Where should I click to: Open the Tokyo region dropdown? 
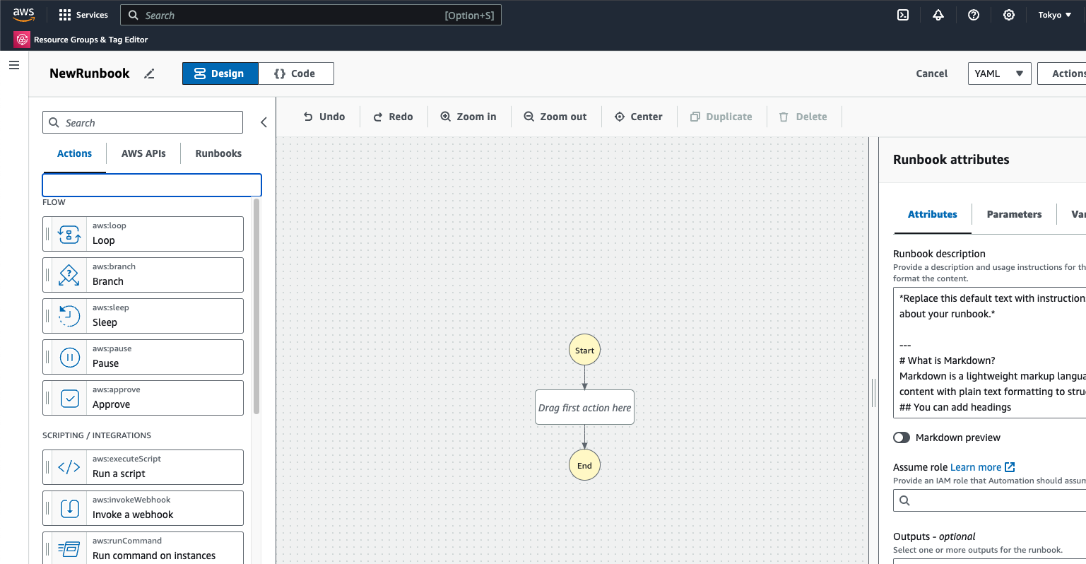pos(1054,15)
